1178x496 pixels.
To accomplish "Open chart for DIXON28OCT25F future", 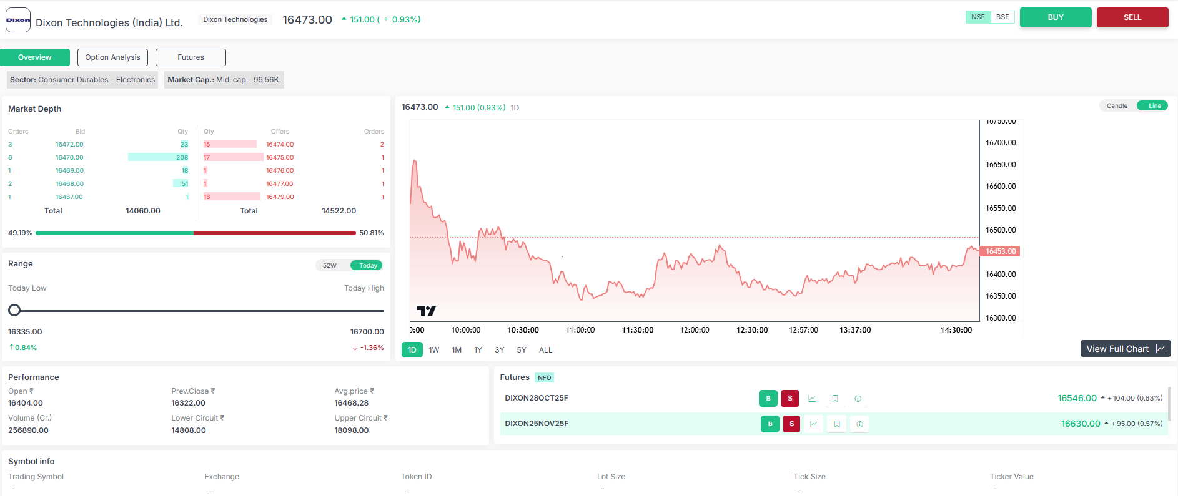I will [x=812, y=398].
